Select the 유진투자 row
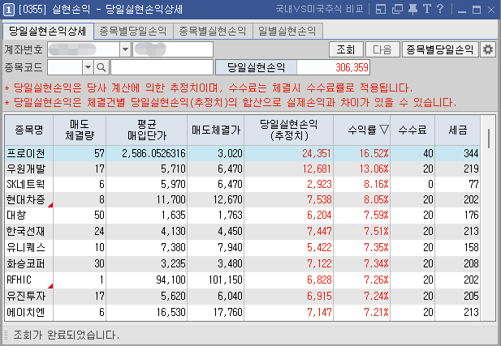Screen dimensions: 501x346 [x=242, y=297]
